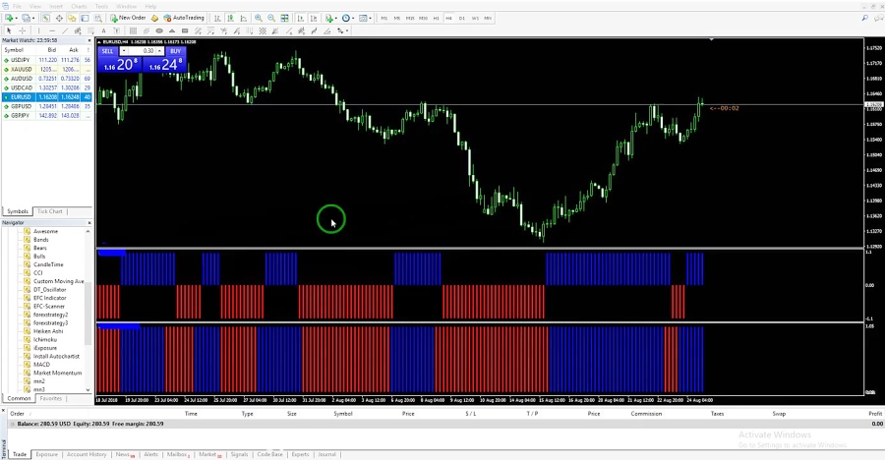Open the Journal tab in Terminal
Viewport: 885px width, 460px height.
[326, 454]
